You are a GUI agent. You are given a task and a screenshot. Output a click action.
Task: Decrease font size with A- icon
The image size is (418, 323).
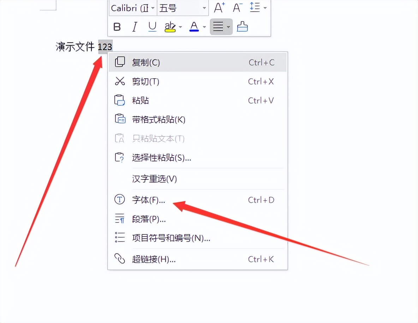click(x=237, y=7)
